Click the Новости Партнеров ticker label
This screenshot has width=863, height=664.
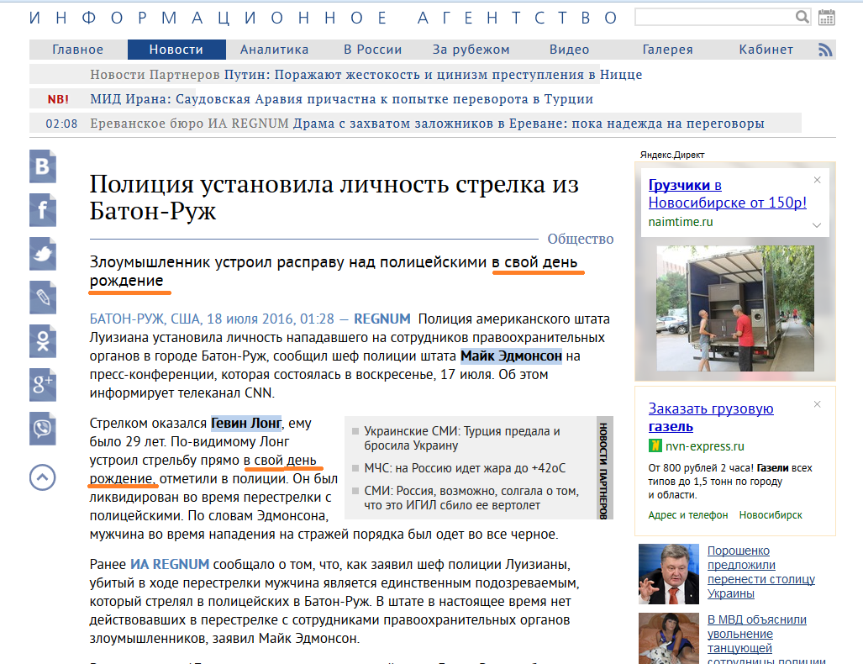click(x=155, y=74)
